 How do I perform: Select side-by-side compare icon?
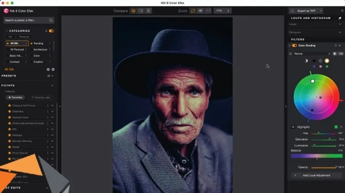click(149, 11)
